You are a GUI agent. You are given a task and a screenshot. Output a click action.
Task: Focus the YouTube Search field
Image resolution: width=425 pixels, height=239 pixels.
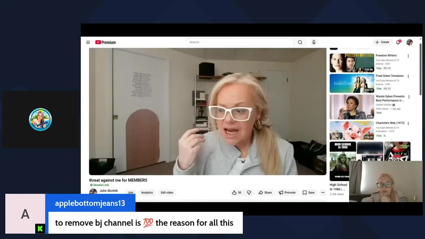[x=240, y=42]
